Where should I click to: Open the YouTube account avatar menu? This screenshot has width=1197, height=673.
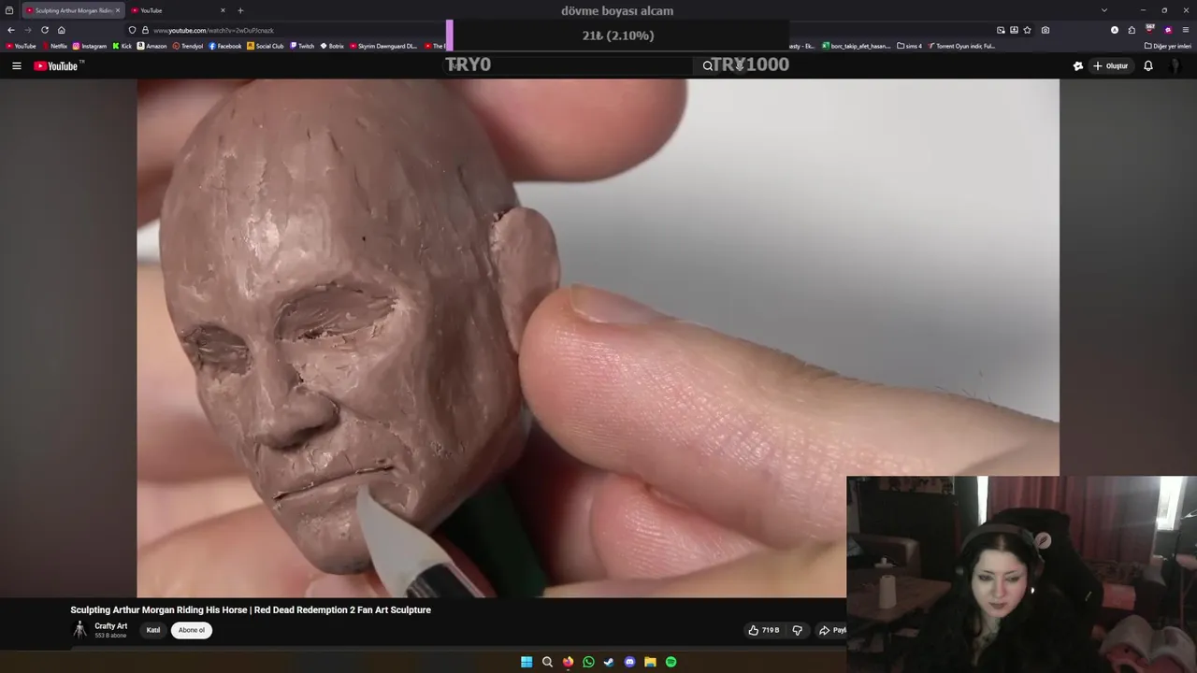tap(1176, 66)
